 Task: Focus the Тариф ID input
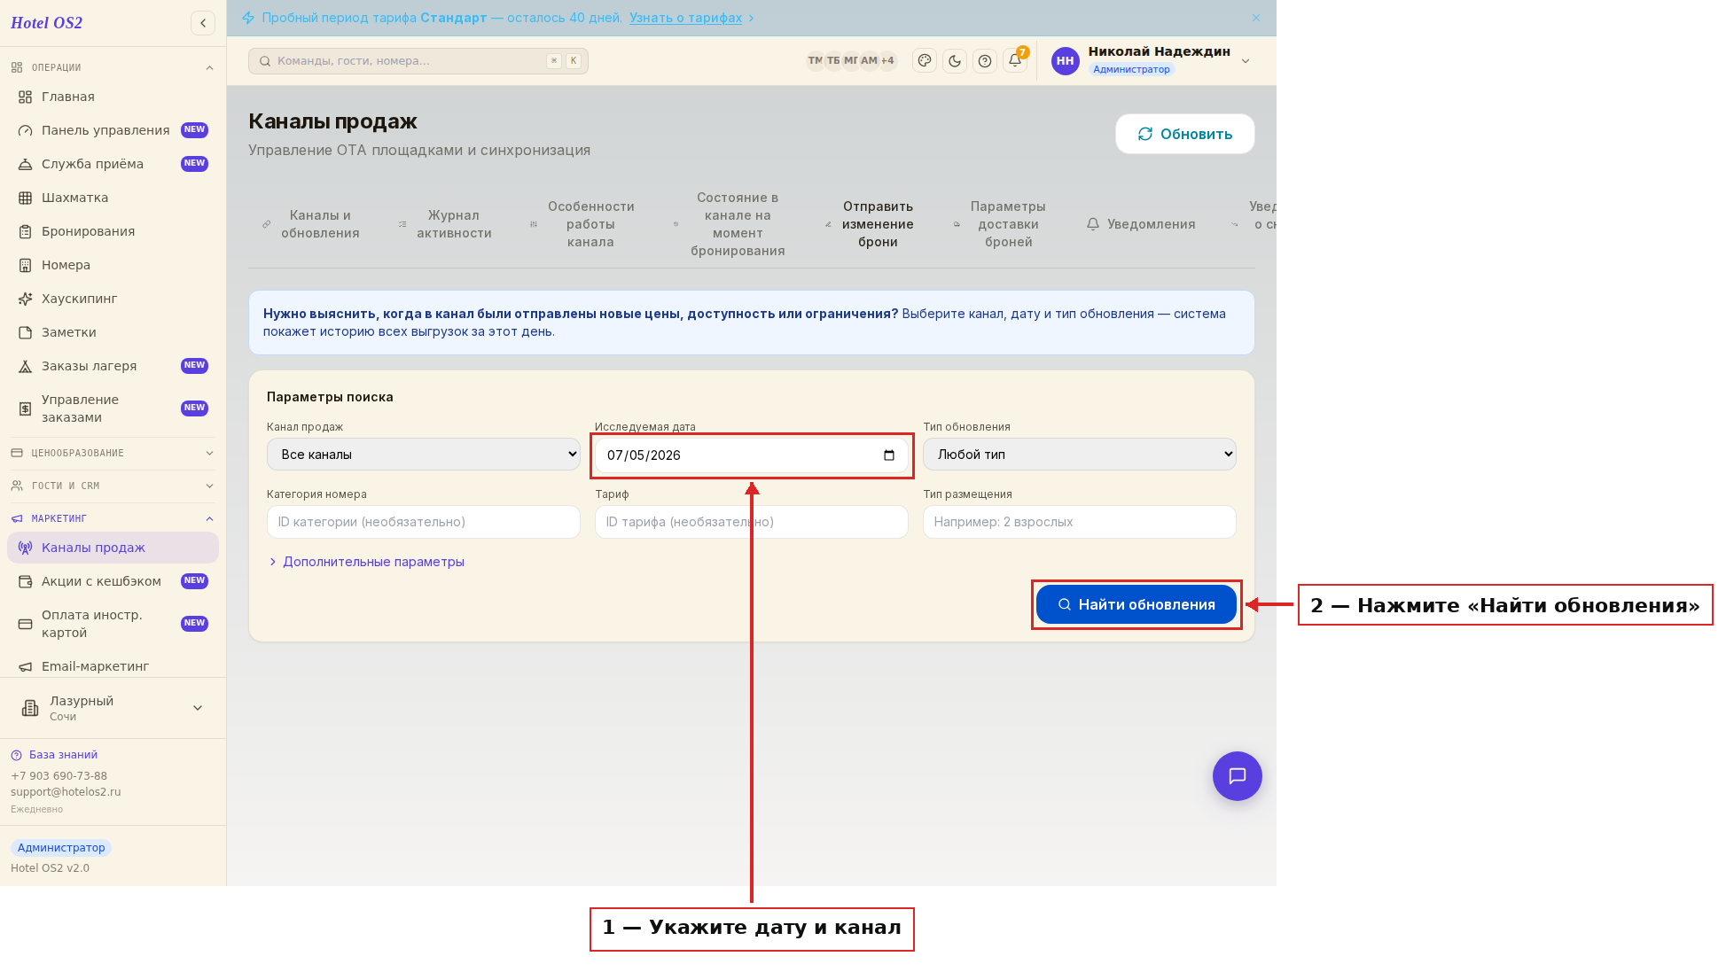(752, 522)
